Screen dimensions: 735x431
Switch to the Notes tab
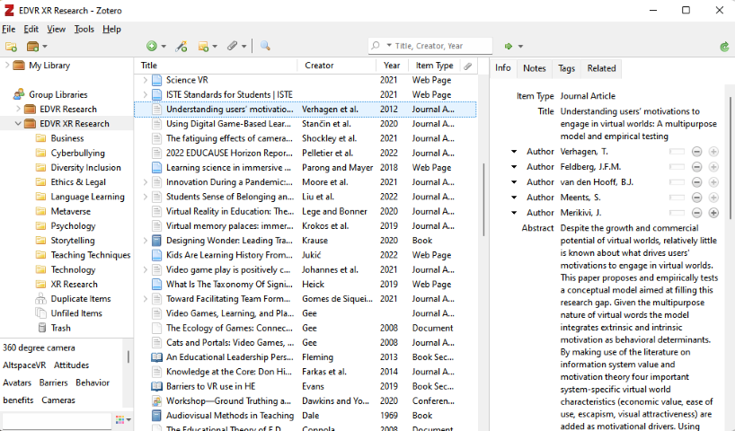(x=535, y=68)
